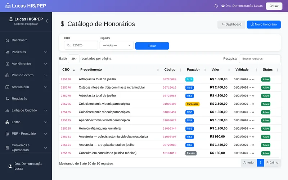Expand Convênios e Operadoras submenu chevron

46,148
